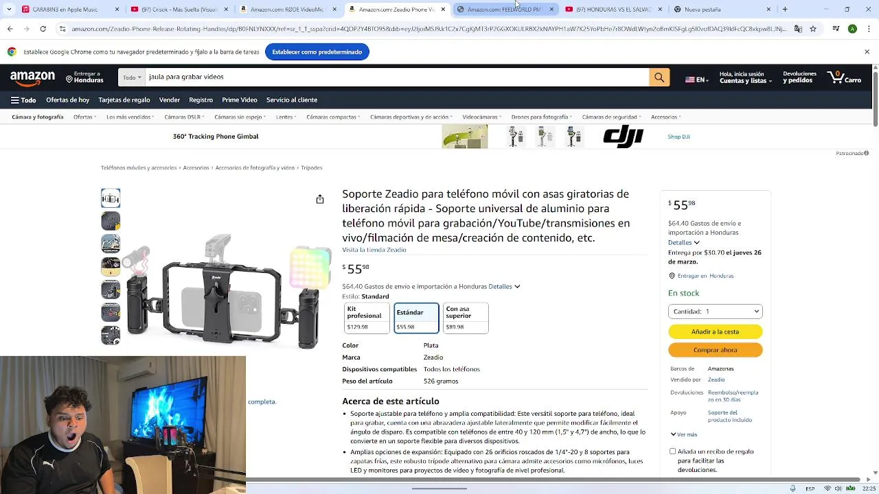
Task: Click browser forward arrow
Action: pyautogui.click(x=26, y=29)
